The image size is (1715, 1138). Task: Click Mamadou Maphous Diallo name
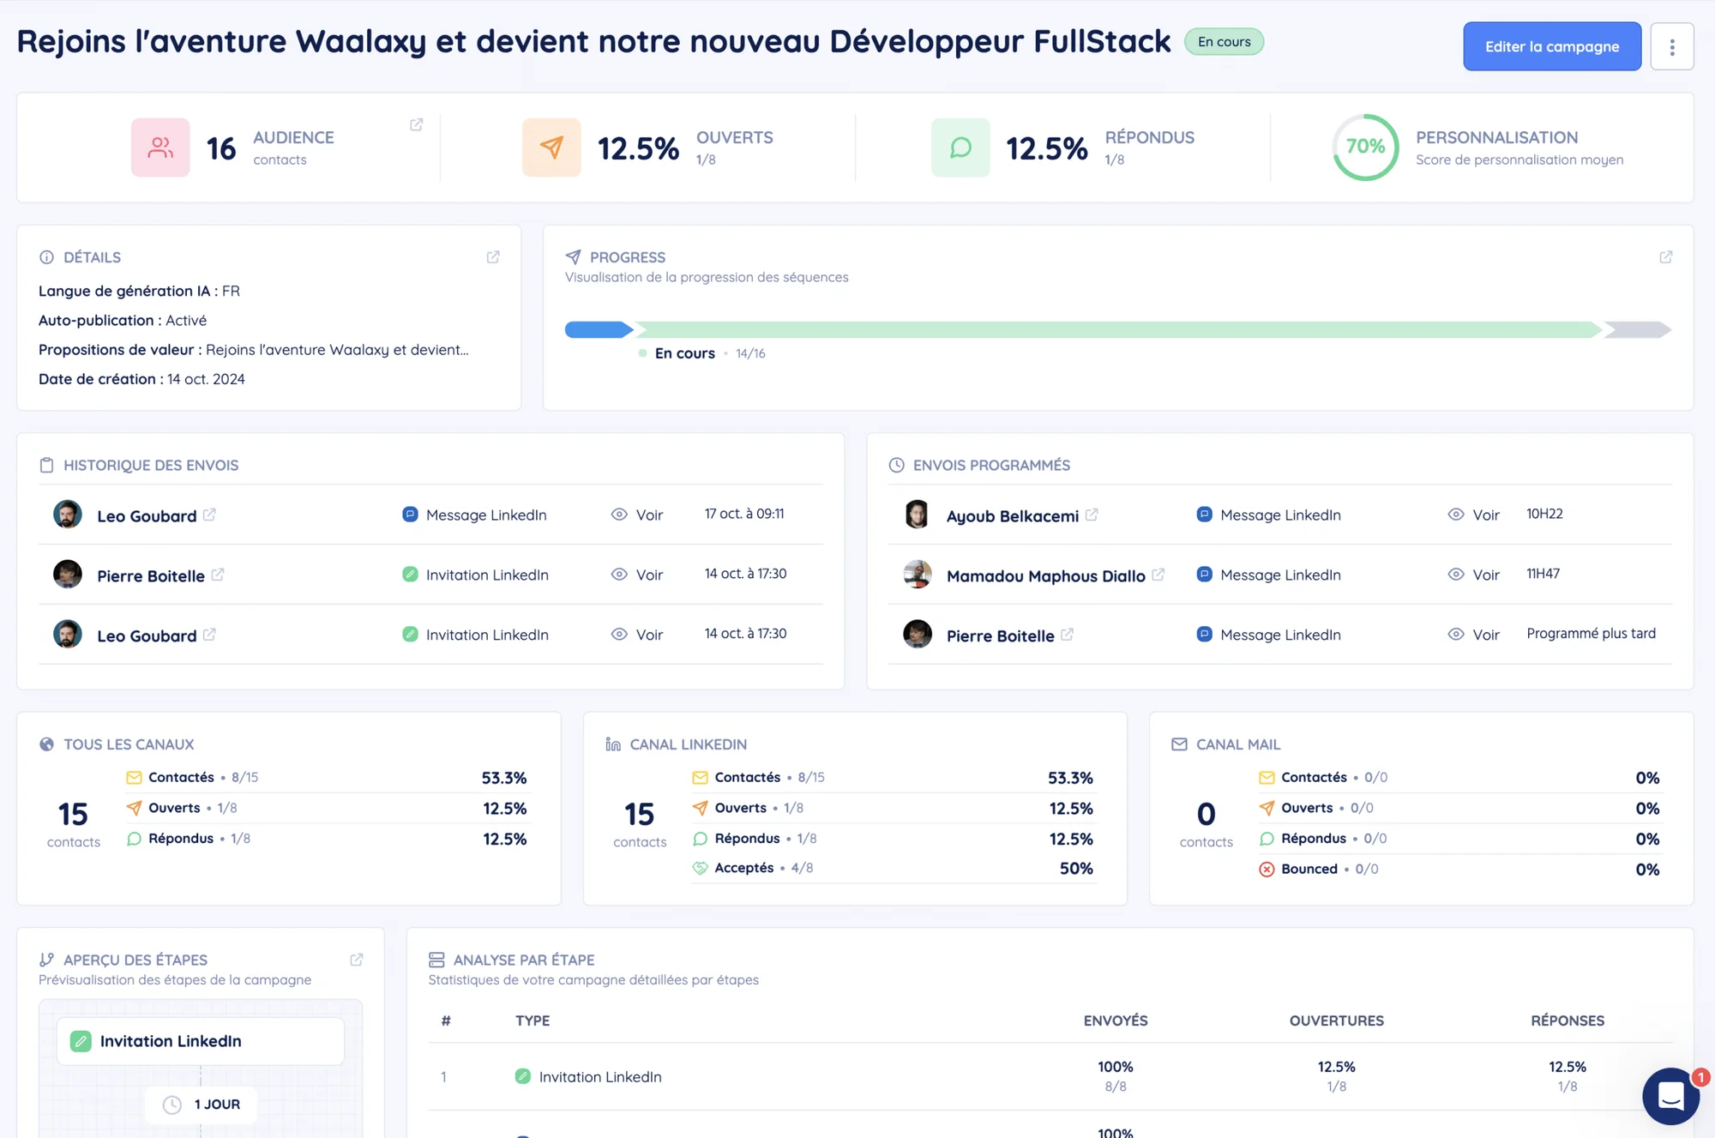pos(1046,576)
